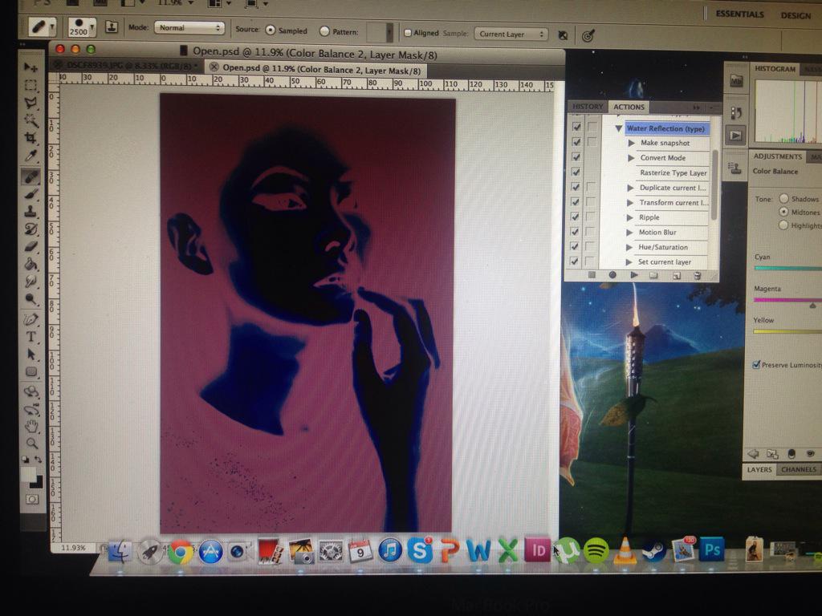Expand the Ripple step

tap(630, 217)
